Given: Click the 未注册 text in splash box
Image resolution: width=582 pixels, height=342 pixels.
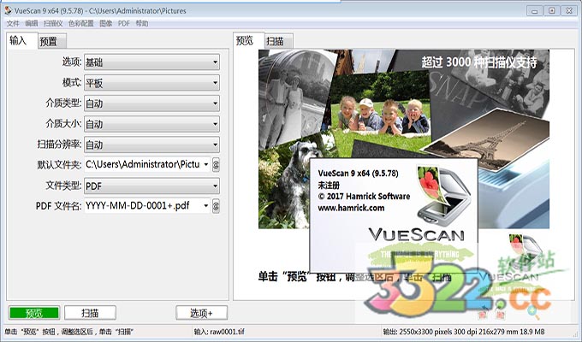Looking at the screenshot, I should [329, 185].
